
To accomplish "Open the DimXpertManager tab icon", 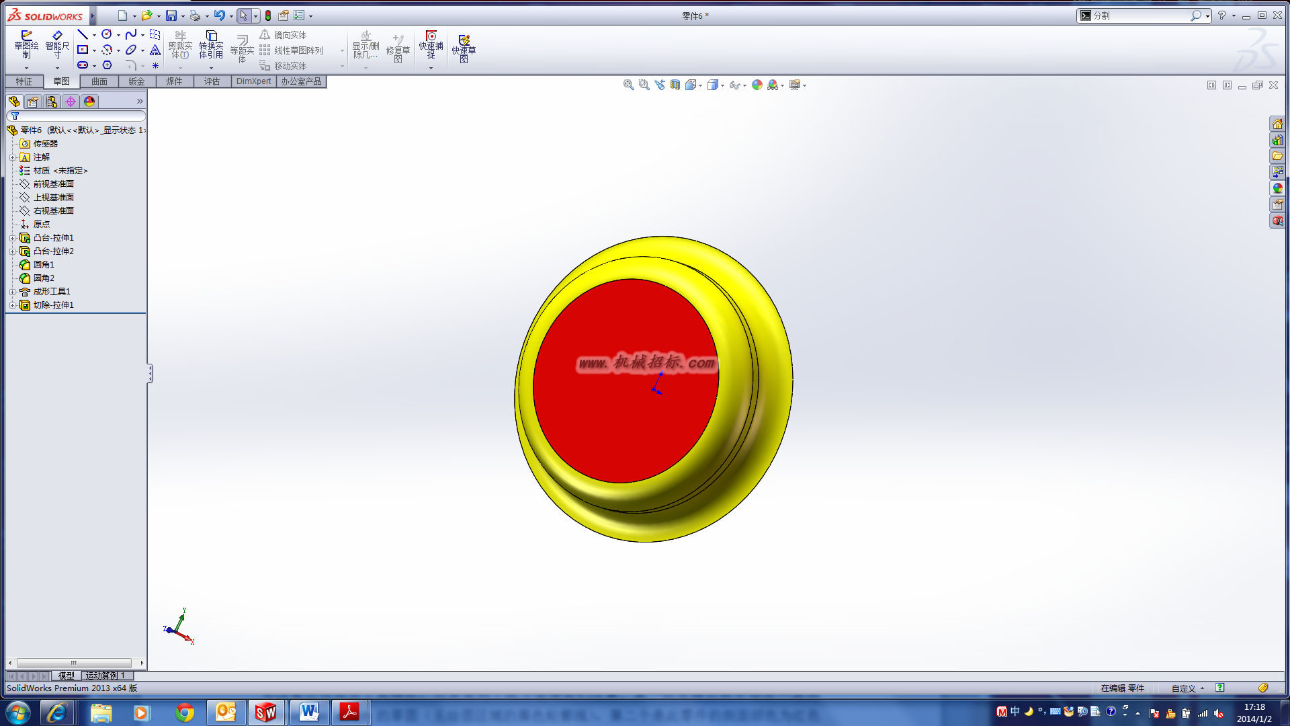I will [x=71, y=102].
